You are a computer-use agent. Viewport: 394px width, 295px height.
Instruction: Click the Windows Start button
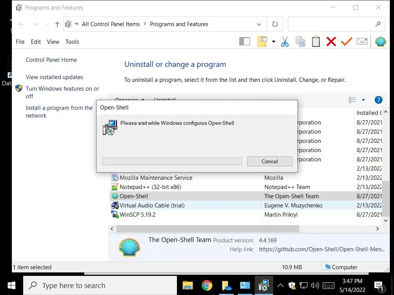[x=12, y=285]
